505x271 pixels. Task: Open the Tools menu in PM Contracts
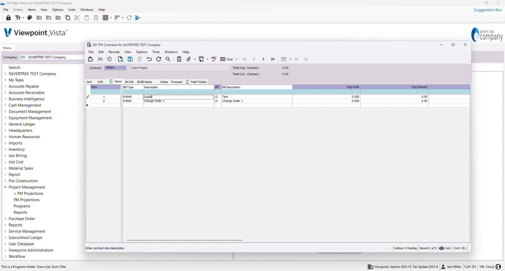(x=156, y=52)
